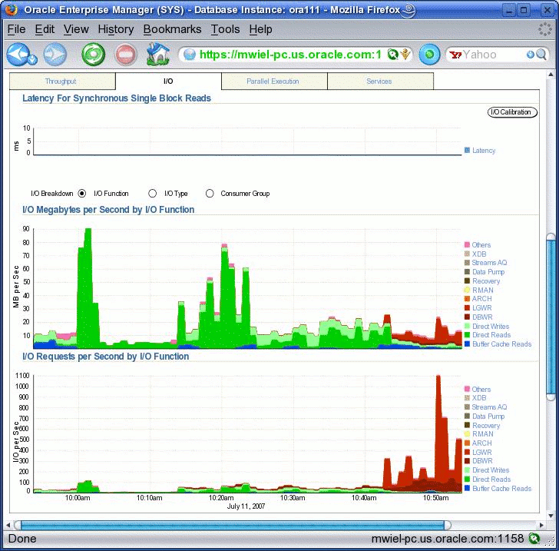
Task: Click RMAN legend link in Megabytes chart
Action: coord(483,290)
